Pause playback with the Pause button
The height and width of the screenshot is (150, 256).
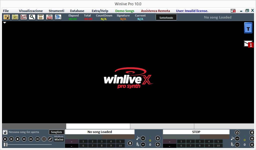(11, 139)
